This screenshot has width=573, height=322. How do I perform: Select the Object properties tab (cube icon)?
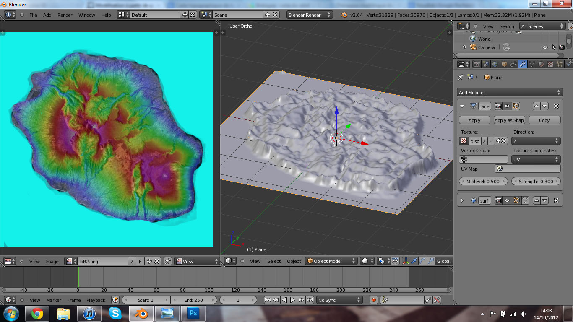pos(504,64)
